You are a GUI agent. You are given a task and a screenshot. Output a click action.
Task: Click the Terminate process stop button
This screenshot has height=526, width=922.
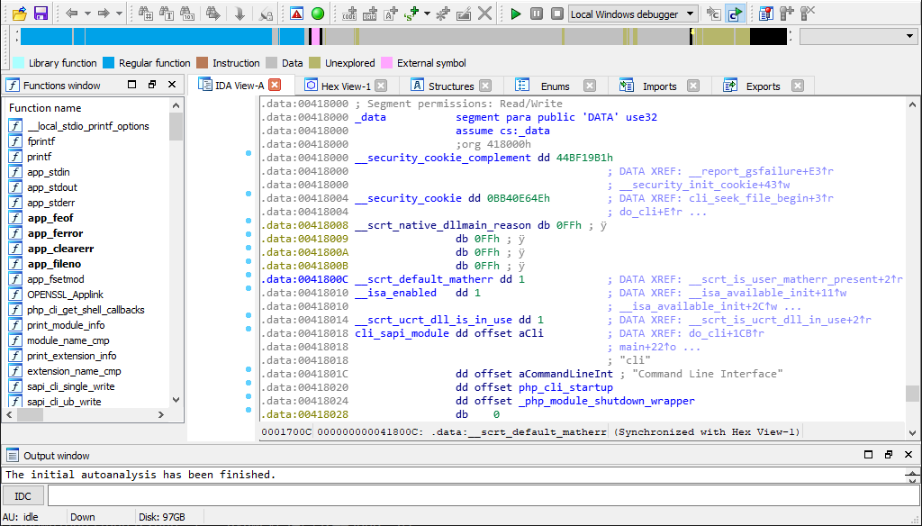pos(557,14)
